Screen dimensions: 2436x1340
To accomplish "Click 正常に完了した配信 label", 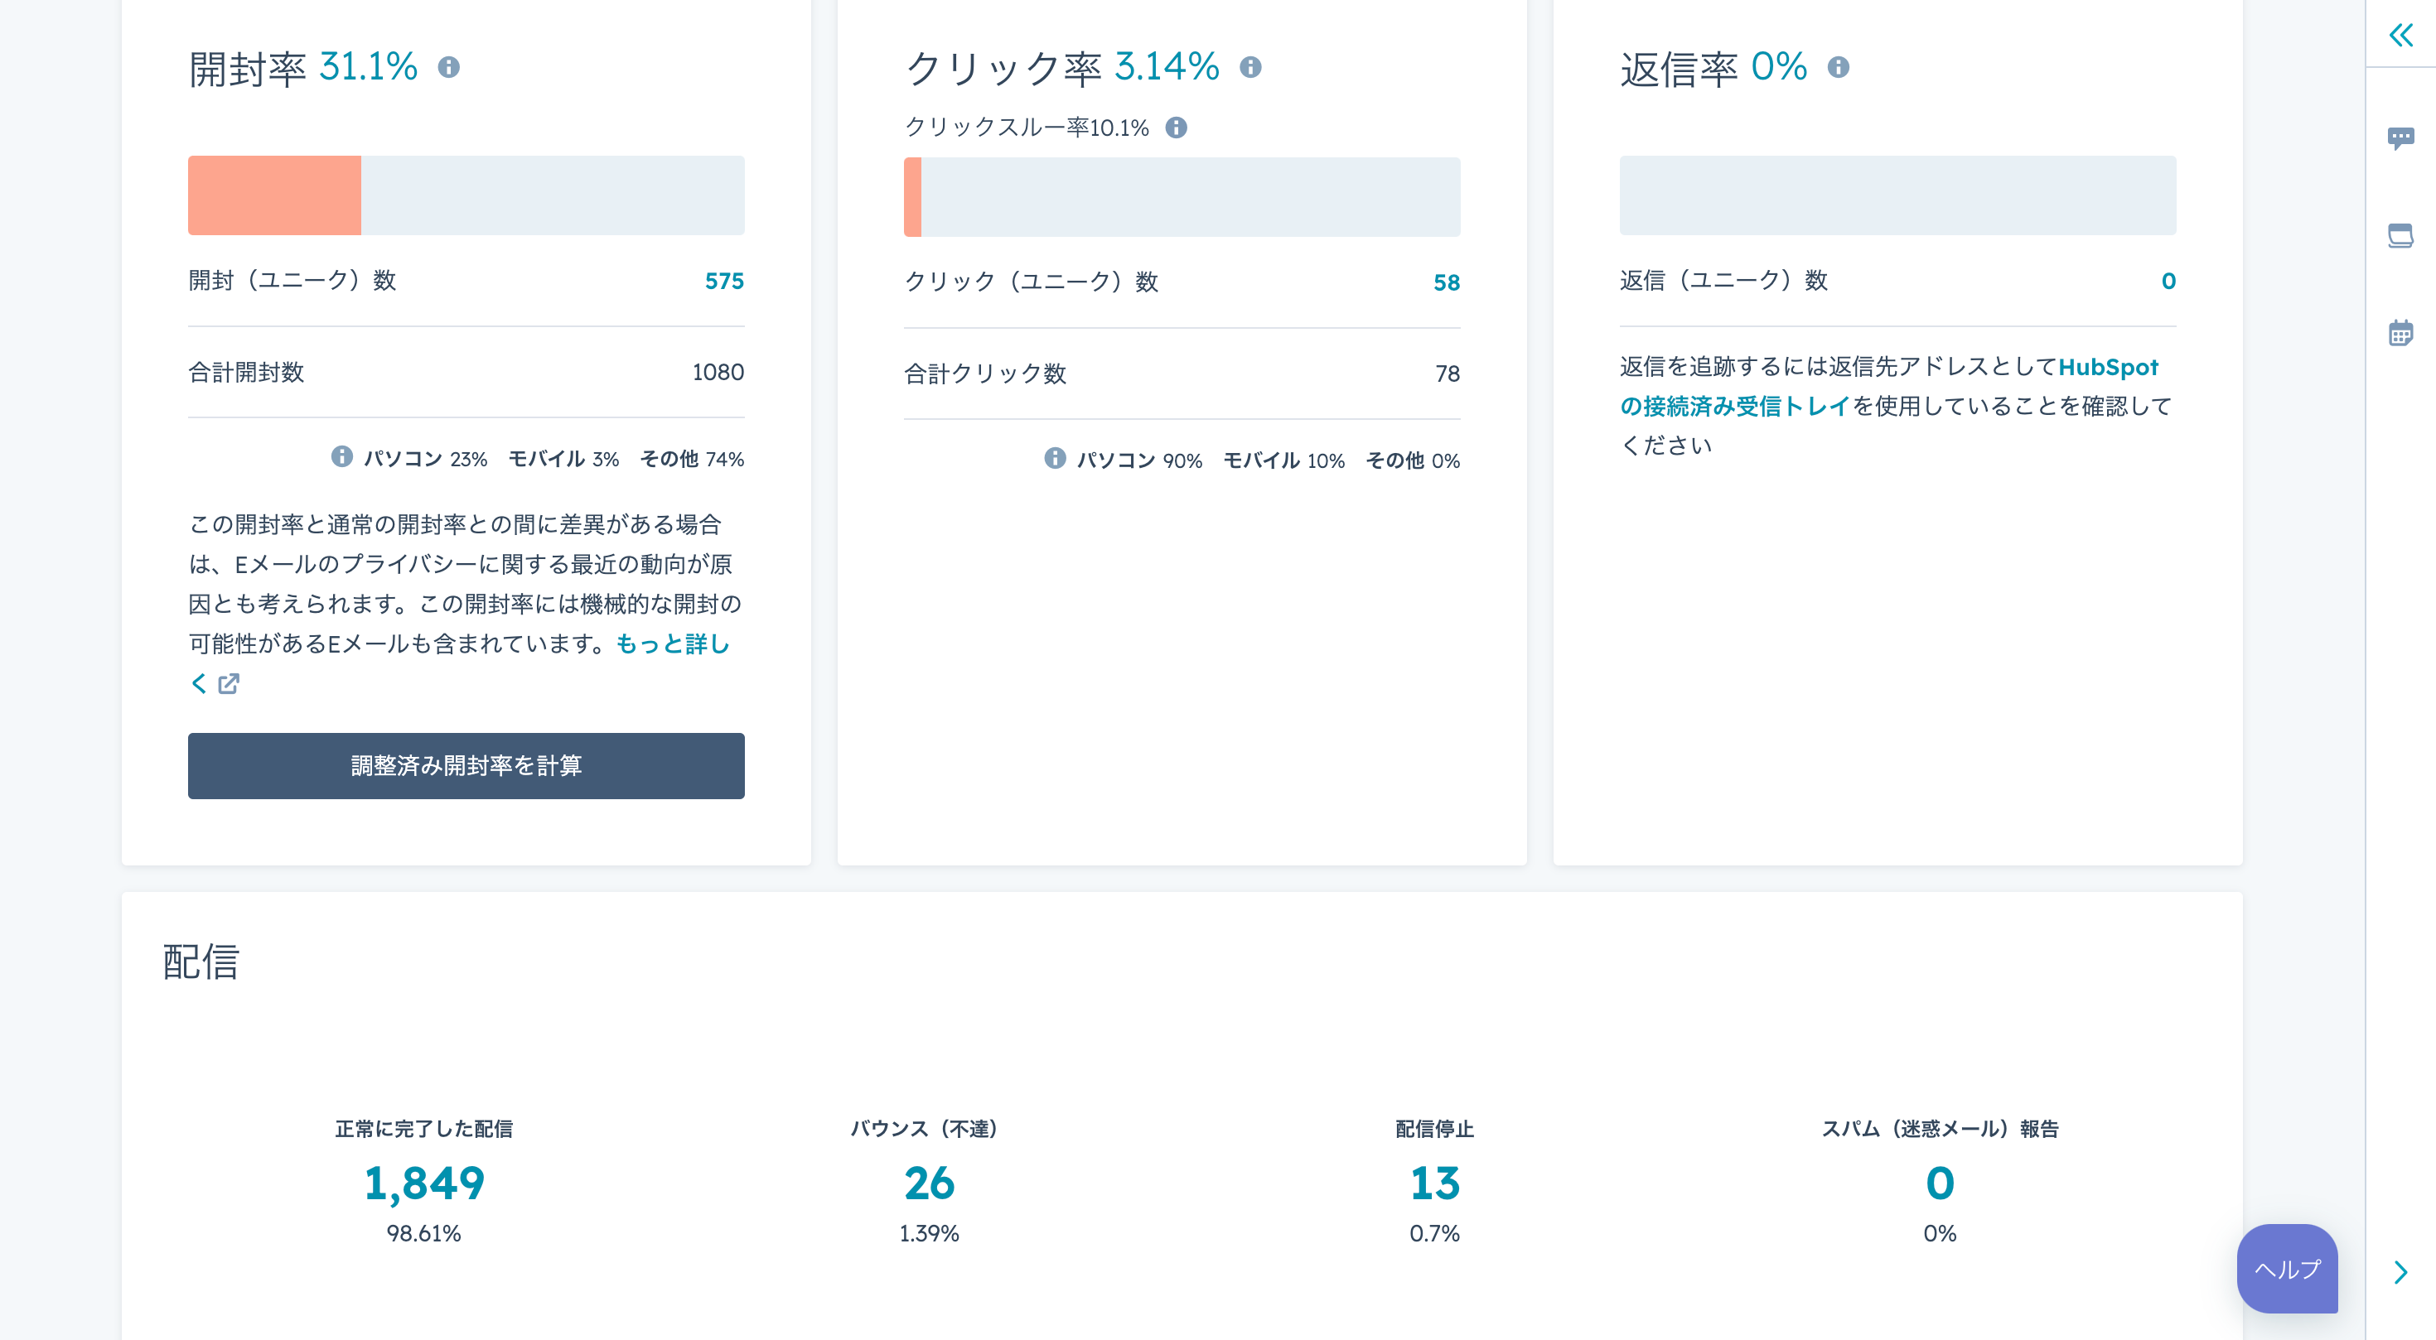I will pyautogui.click(x=423, y=1128).
